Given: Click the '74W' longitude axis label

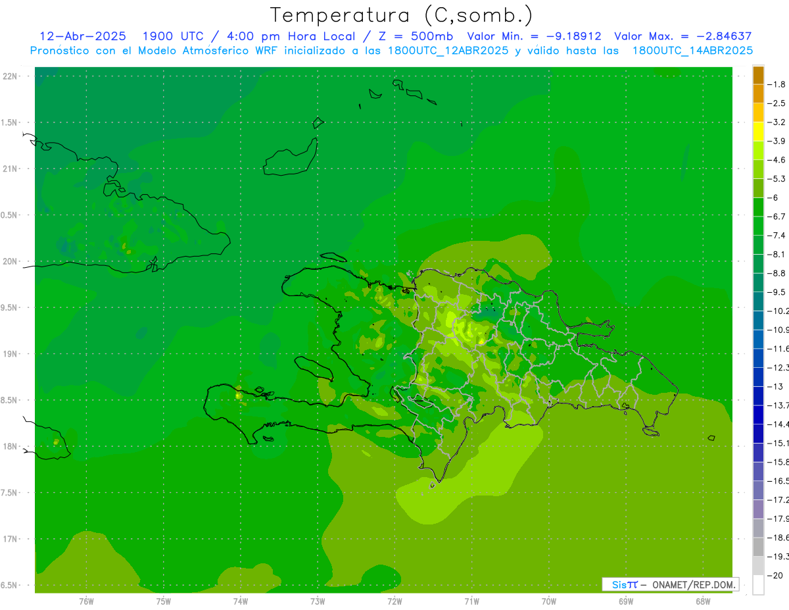Looking at the screenshot, I should pos(241,601).
